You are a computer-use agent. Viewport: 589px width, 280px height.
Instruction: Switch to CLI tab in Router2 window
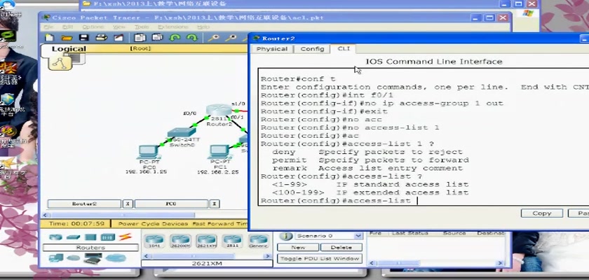344,49
